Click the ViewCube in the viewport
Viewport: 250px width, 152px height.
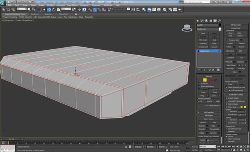pyautogui.click(x=187, y=28)
